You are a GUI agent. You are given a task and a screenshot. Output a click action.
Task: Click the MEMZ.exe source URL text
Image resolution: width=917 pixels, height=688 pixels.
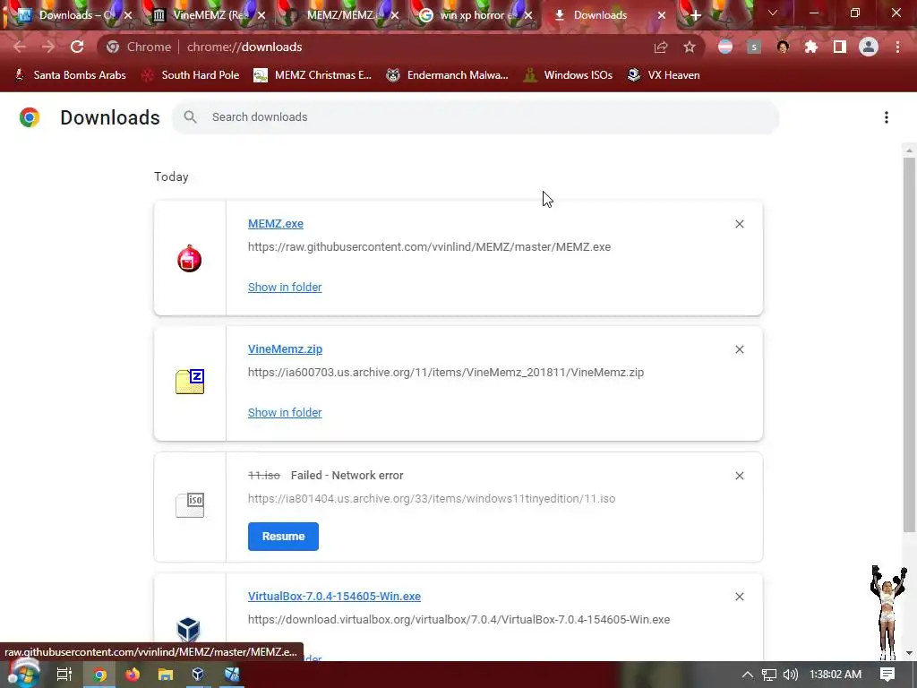429,247
